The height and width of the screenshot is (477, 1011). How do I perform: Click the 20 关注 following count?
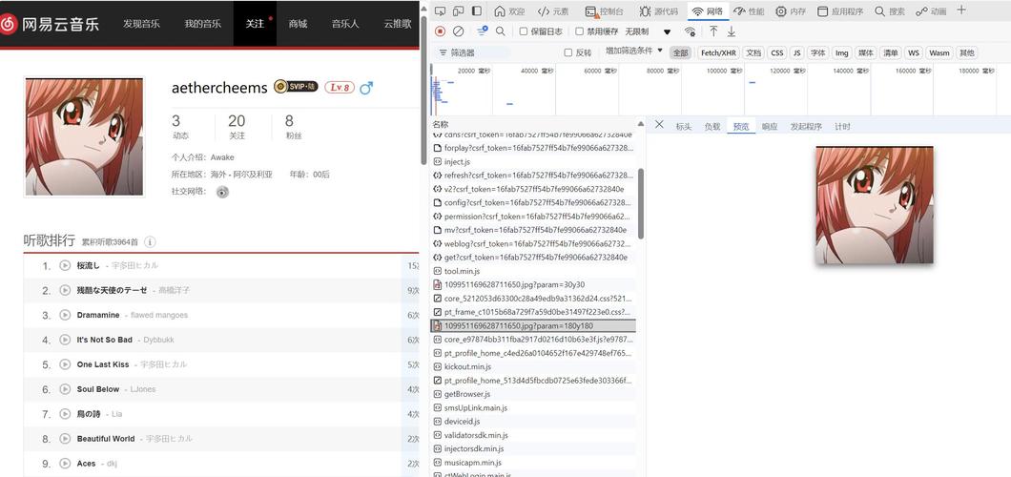(x=237, y=126)
